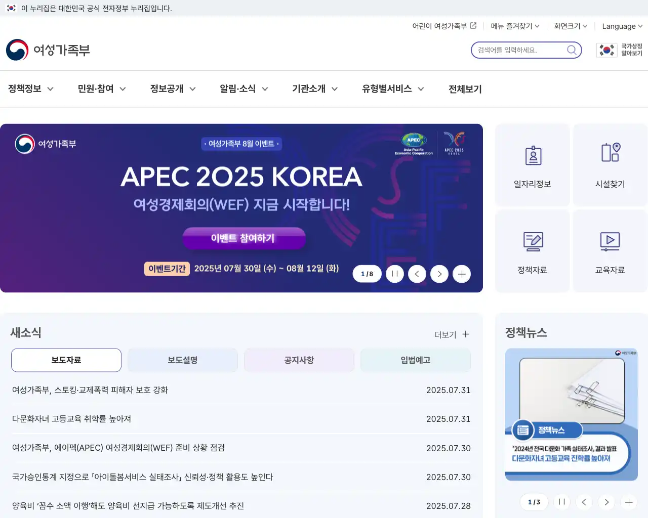Expand 알림·소식 menu

click(244, 89)
